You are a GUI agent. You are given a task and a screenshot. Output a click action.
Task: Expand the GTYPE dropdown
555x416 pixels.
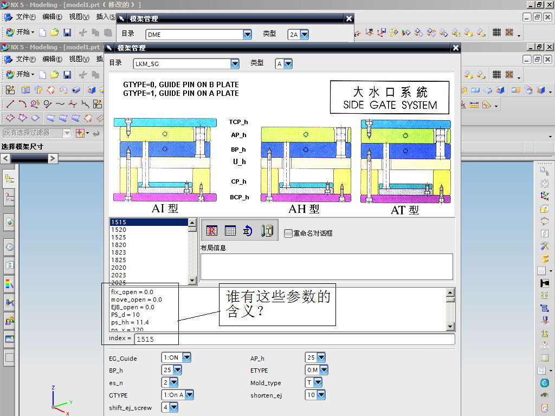pyautogui.click(x=189, y=395)
